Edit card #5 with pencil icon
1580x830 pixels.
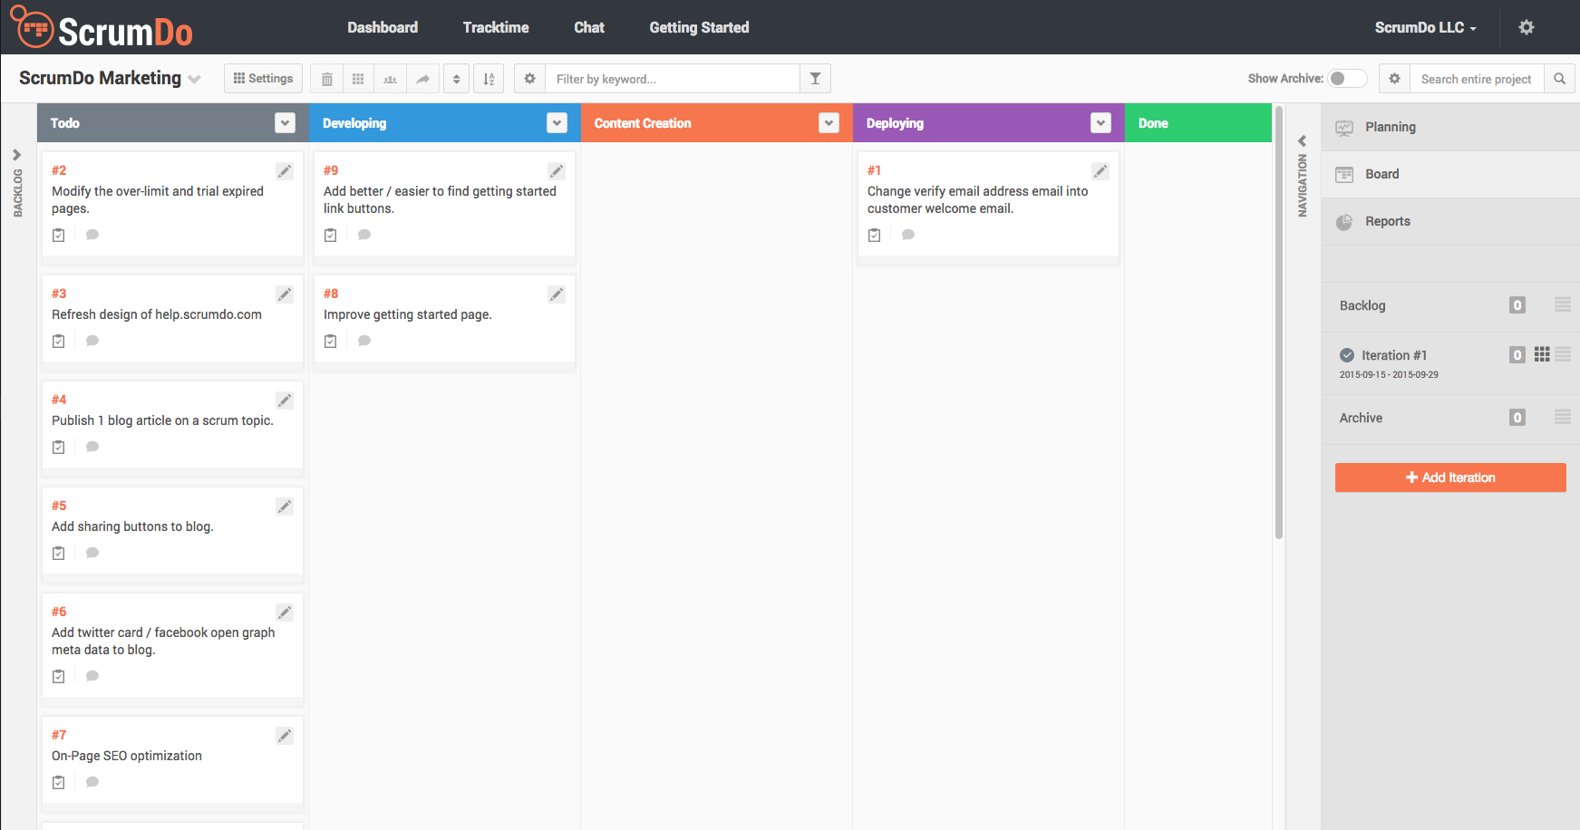tap(285, 507)
